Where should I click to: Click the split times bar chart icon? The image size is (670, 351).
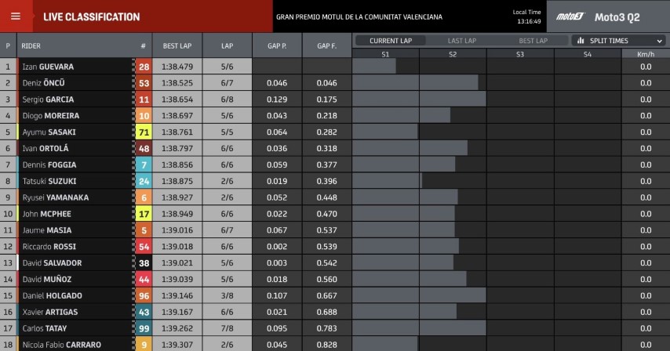[581, 41]
